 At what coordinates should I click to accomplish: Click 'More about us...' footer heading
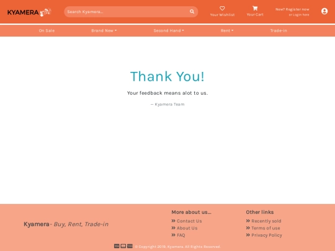(x=191, y=212)
